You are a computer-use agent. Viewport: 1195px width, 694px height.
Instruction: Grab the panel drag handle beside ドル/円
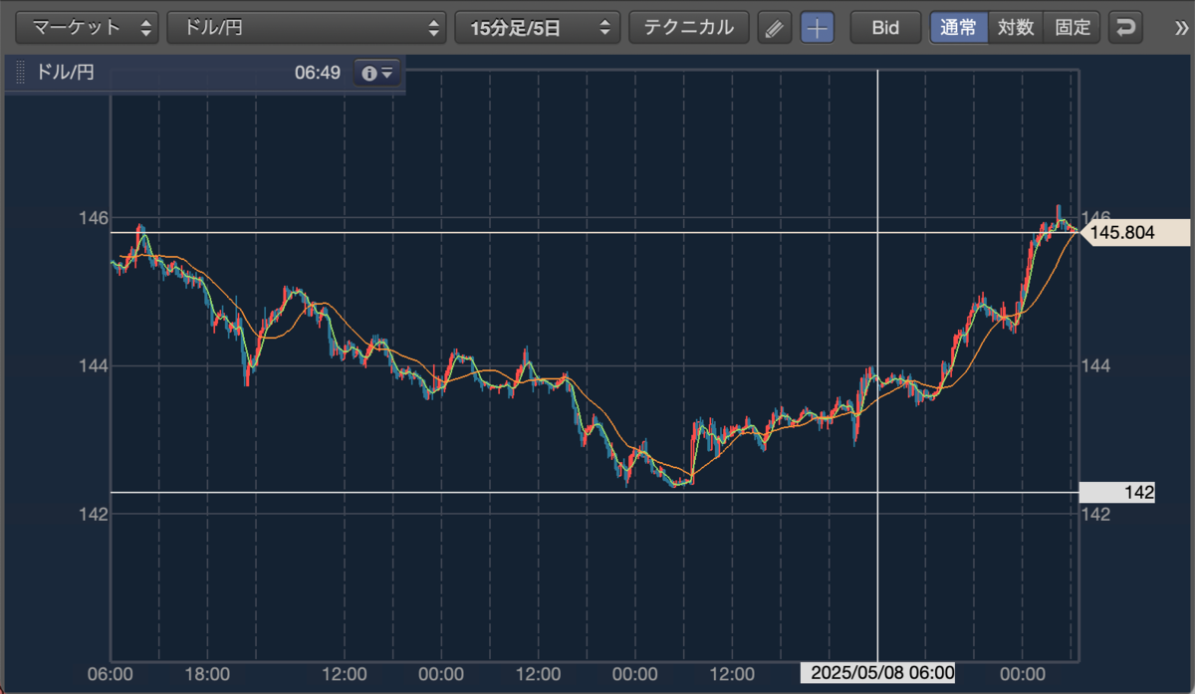tap(20, 73)
